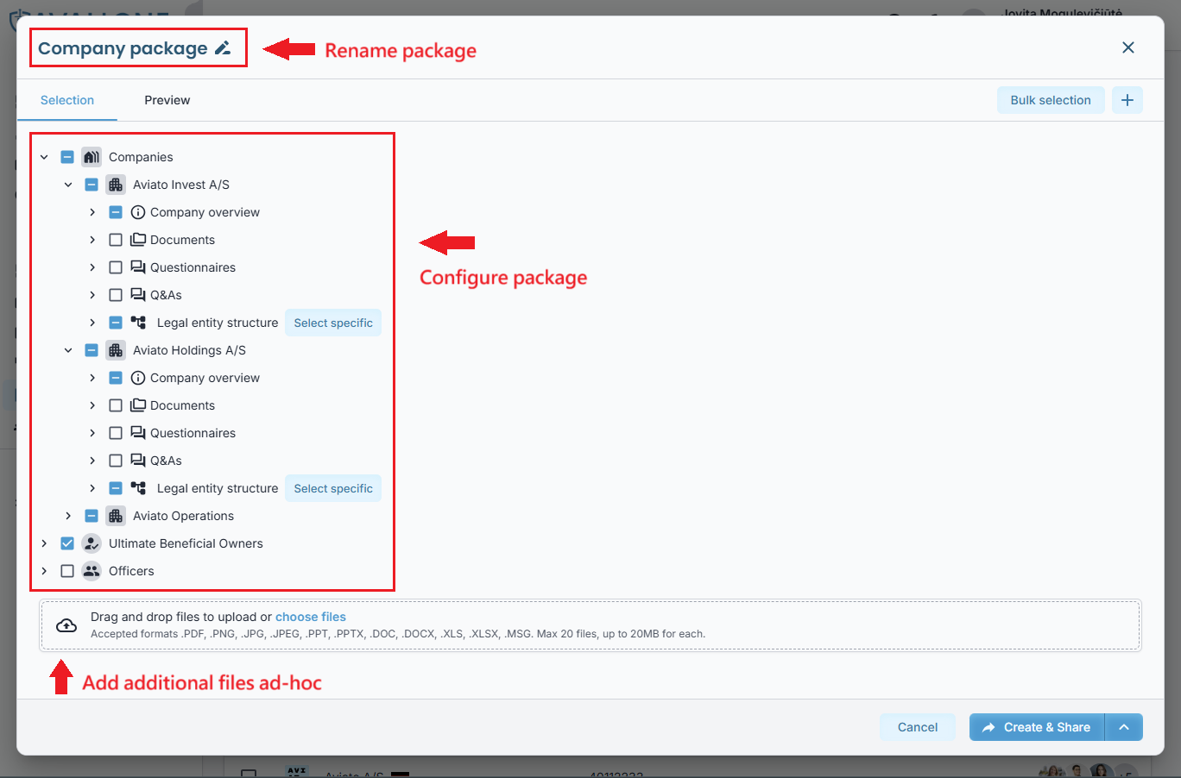Image resolution: width=1181 pixels, height=778 pixels.
Task: Uncheck Ultimate Beneficial Owners
Action: 67,543
